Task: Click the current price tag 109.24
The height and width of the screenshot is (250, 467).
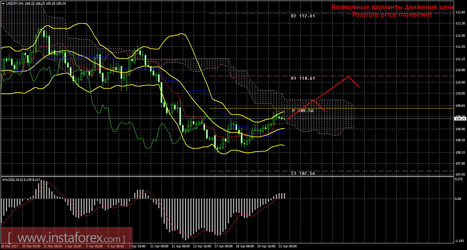Action: tap(460, 118)
